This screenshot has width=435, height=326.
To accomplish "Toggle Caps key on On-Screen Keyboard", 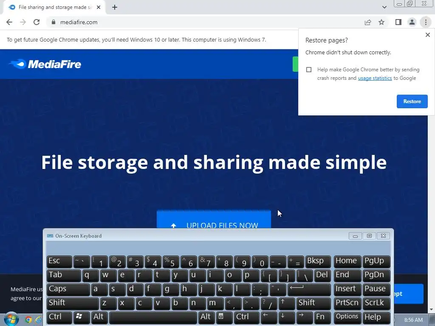I will click(68, 289).
